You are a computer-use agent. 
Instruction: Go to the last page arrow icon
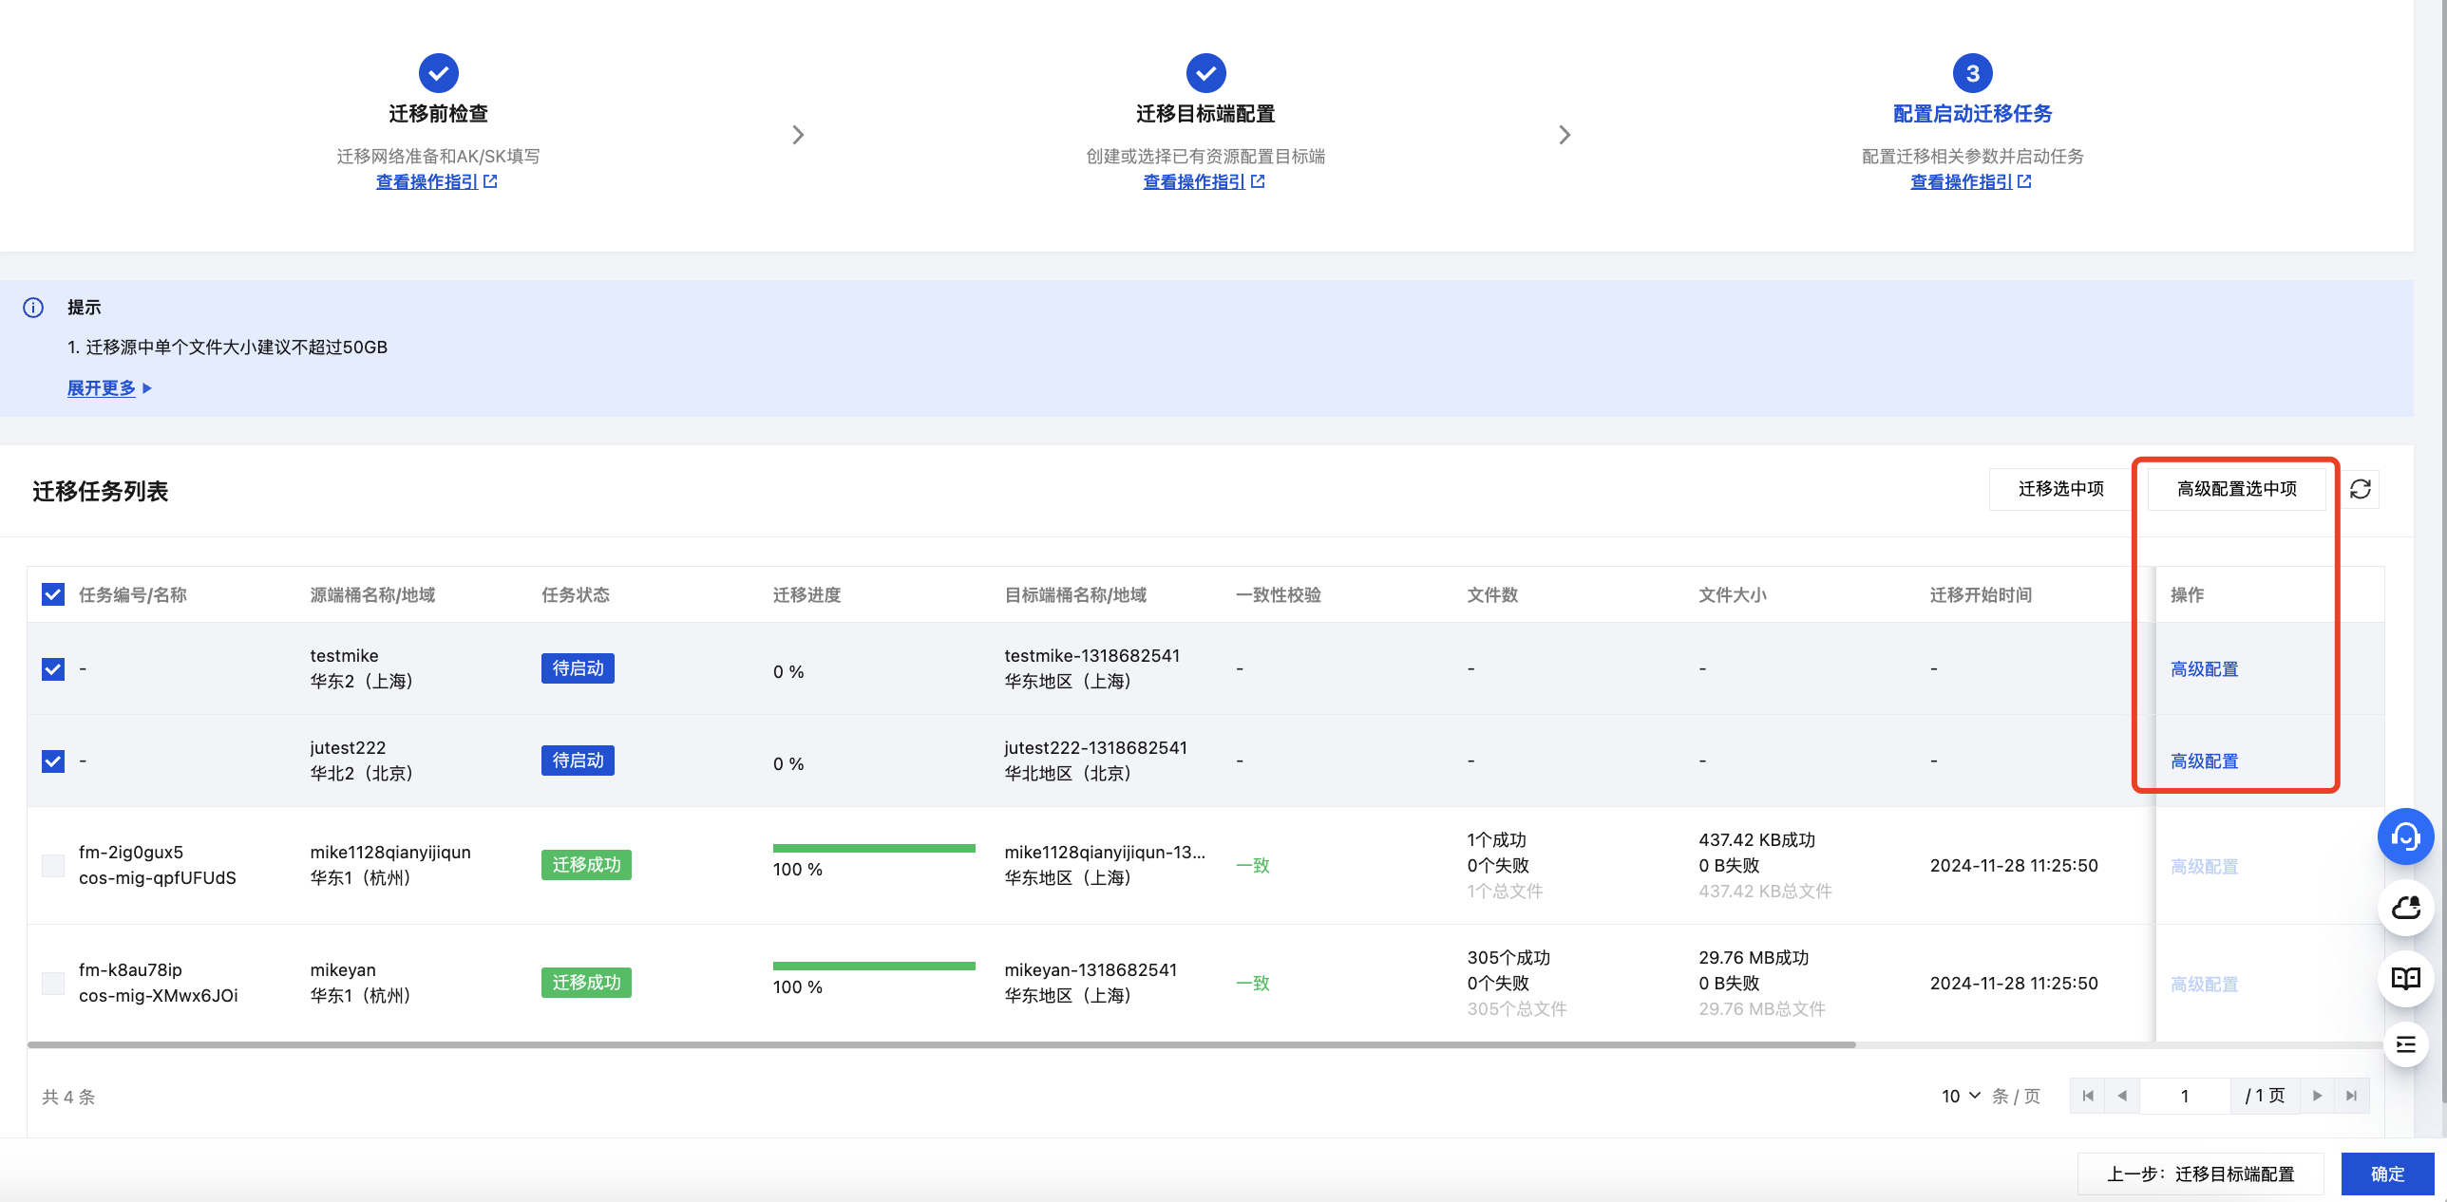click(2351, 1096)
